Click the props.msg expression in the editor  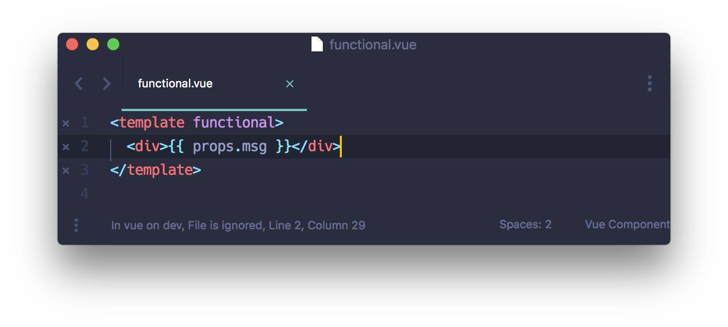230,147
